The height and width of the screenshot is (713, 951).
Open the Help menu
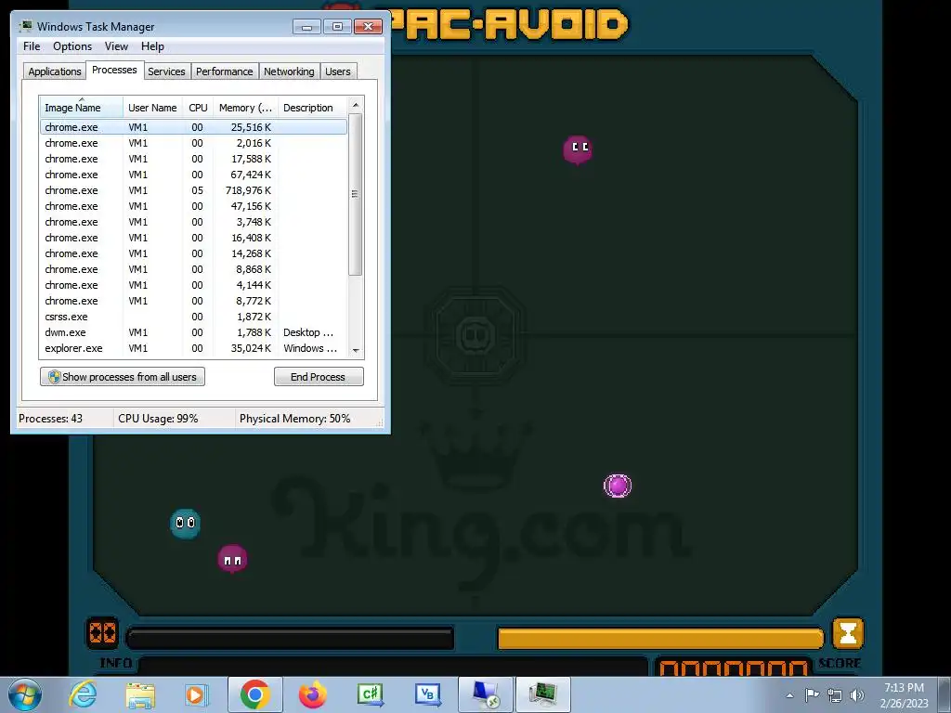click(152, 46)
